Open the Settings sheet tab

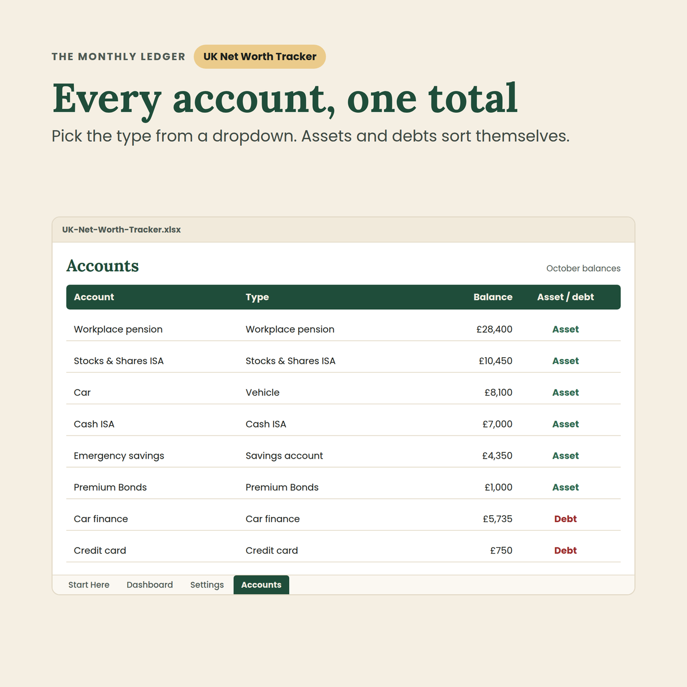pyautogui.click(x=207, y=585)
